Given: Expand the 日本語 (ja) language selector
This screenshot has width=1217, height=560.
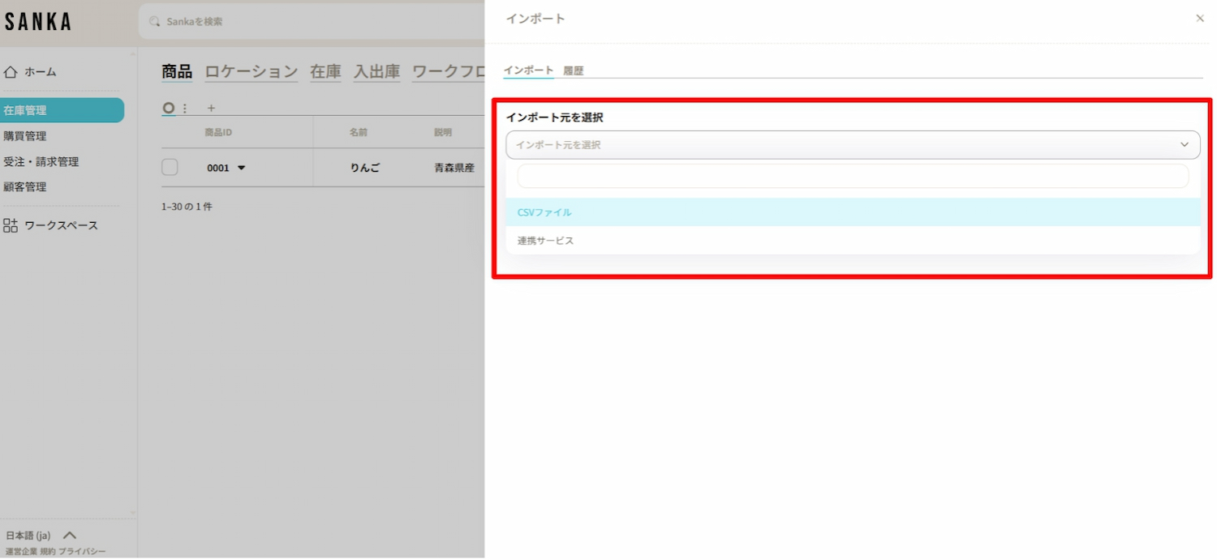Looking at the screenshot, I should (70, 536).
